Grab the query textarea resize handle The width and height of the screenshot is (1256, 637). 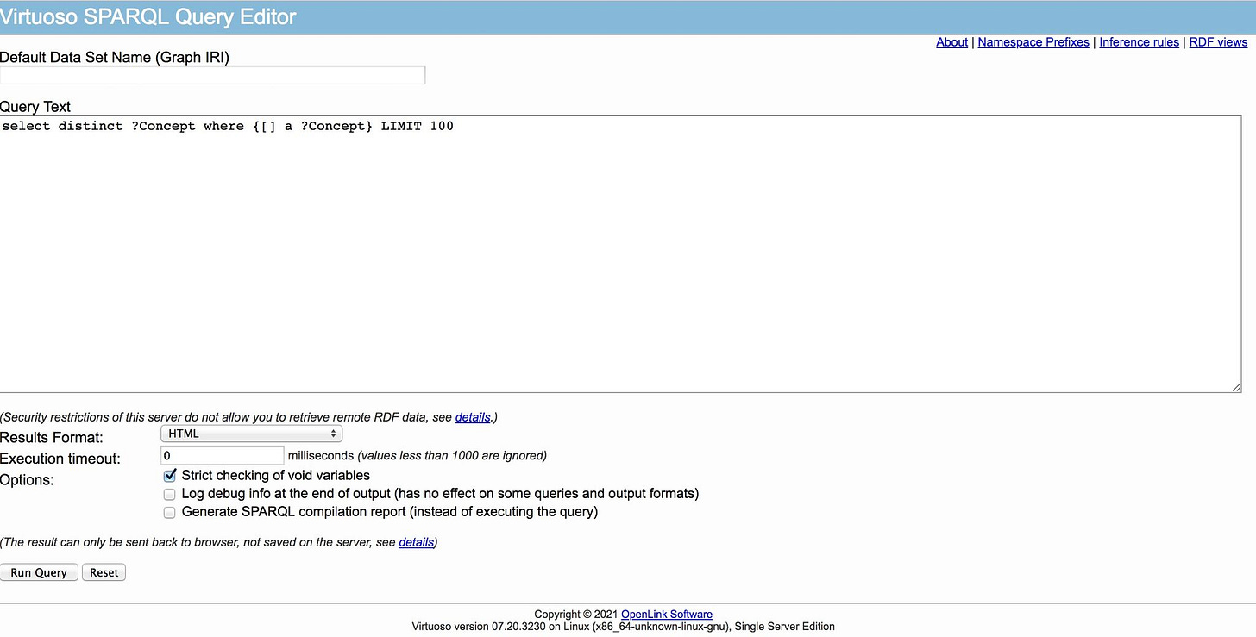click(x=1236, y=387)
